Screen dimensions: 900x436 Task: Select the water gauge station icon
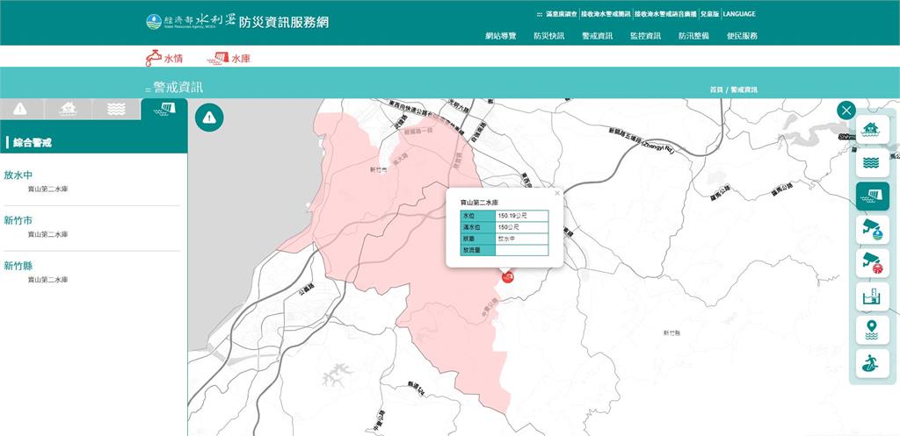coord(872,297)
